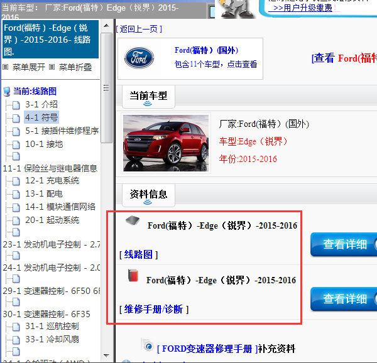Open 12-1 充电系统 entry

[52, 181]
